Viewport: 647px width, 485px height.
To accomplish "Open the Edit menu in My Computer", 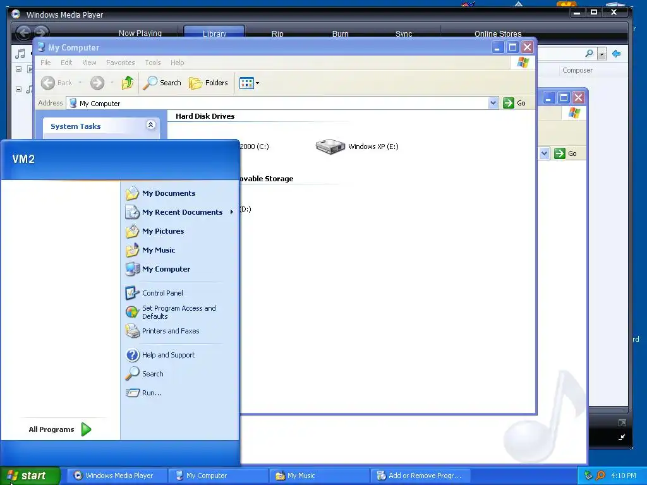I will [66, 63].
